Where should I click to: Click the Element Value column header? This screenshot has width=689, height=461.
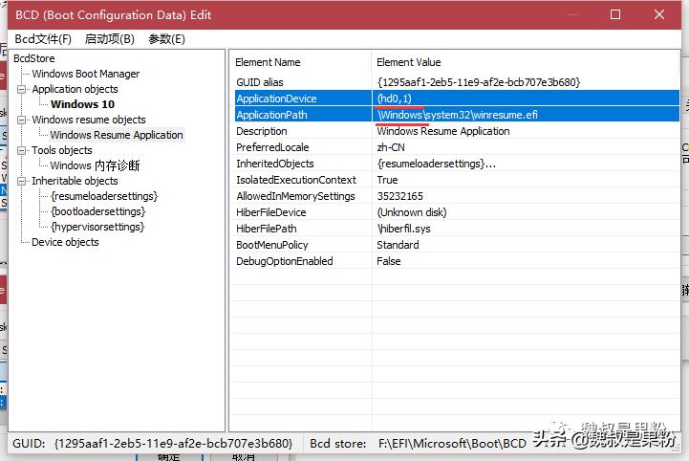526,62
